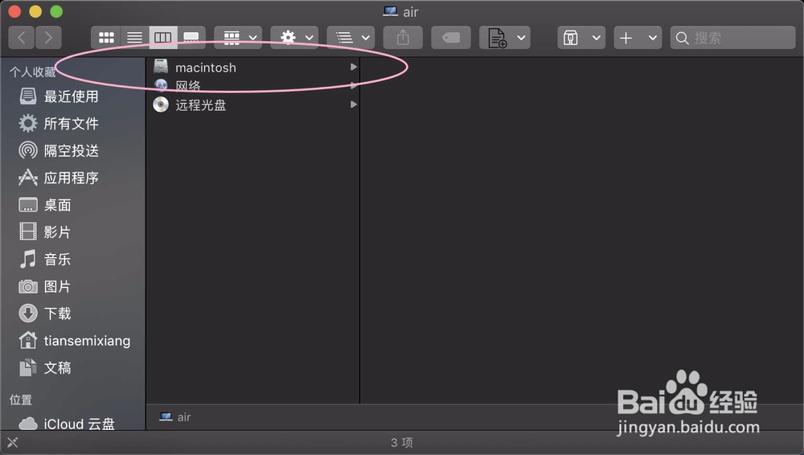
Task: Open the gear action menu
Action: click(x=294, y=38)
